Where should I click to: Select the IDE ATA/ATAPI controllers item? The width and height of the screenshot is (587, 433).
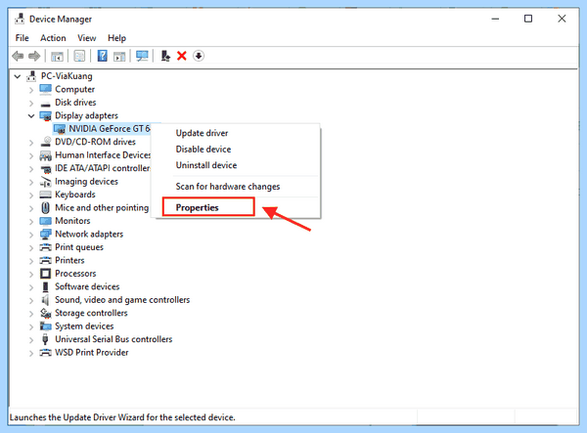coord(102,168)
